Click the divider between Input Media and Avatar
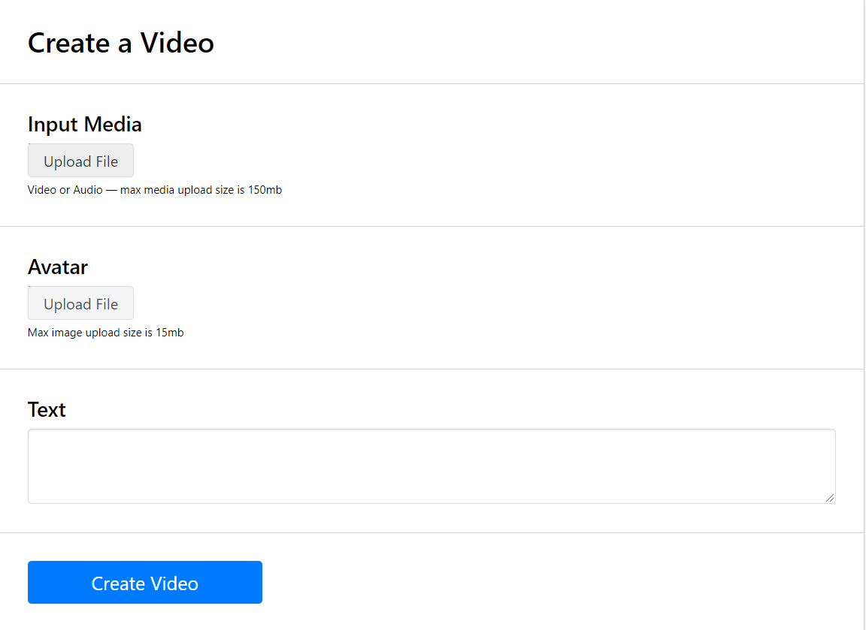The image size is (866, 630). 431,226
